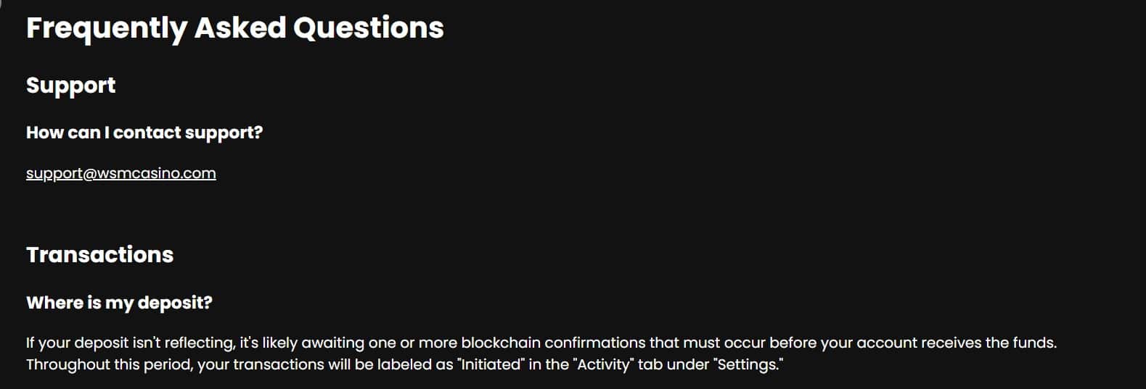Click "Throughout this period" at second line start

tap(109, 364)
